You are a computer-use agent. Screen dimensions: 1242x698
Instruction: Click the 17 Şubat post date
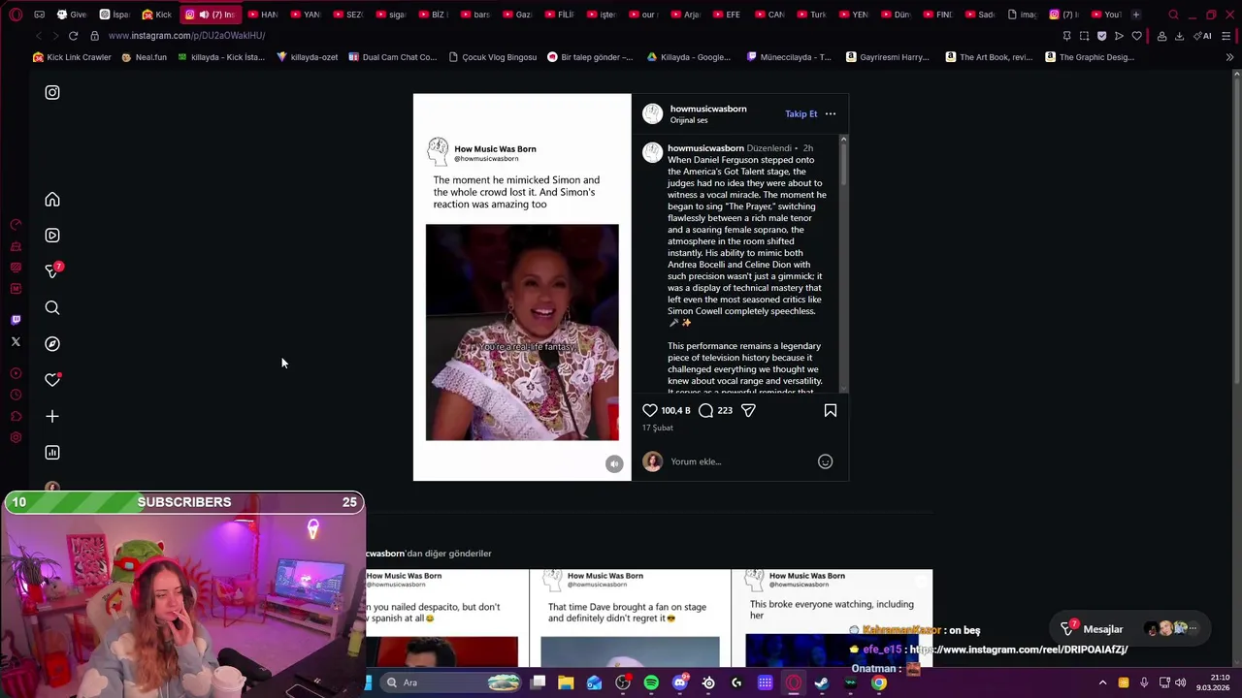[x=657, y=428]
